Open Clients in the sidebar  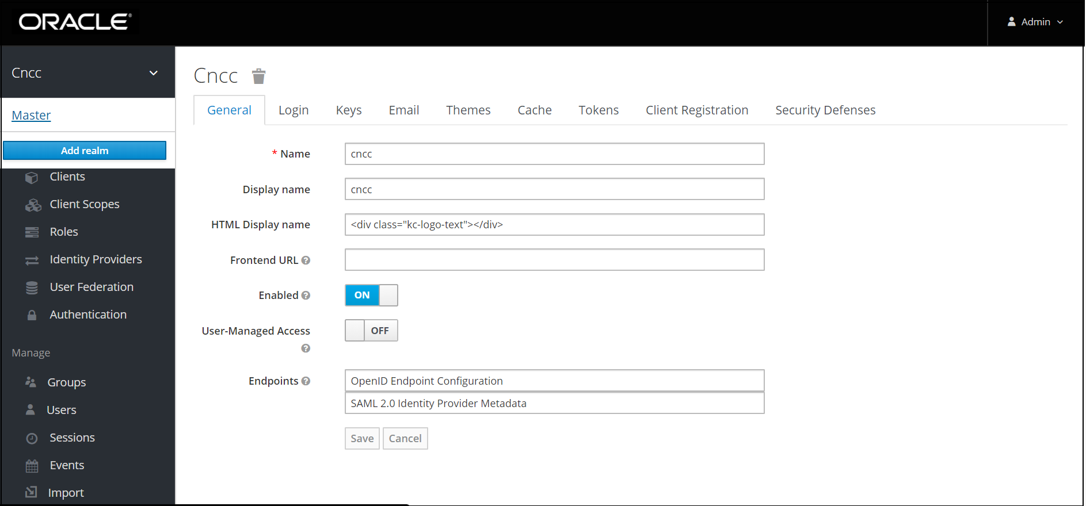pyautogui.click(x=67, y=177)
